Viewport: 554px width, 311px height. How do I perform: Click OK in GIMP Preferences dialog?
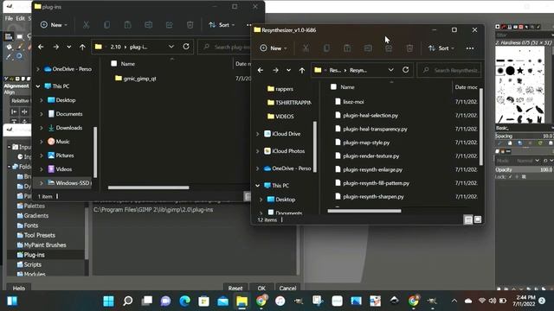click(261, 288)
